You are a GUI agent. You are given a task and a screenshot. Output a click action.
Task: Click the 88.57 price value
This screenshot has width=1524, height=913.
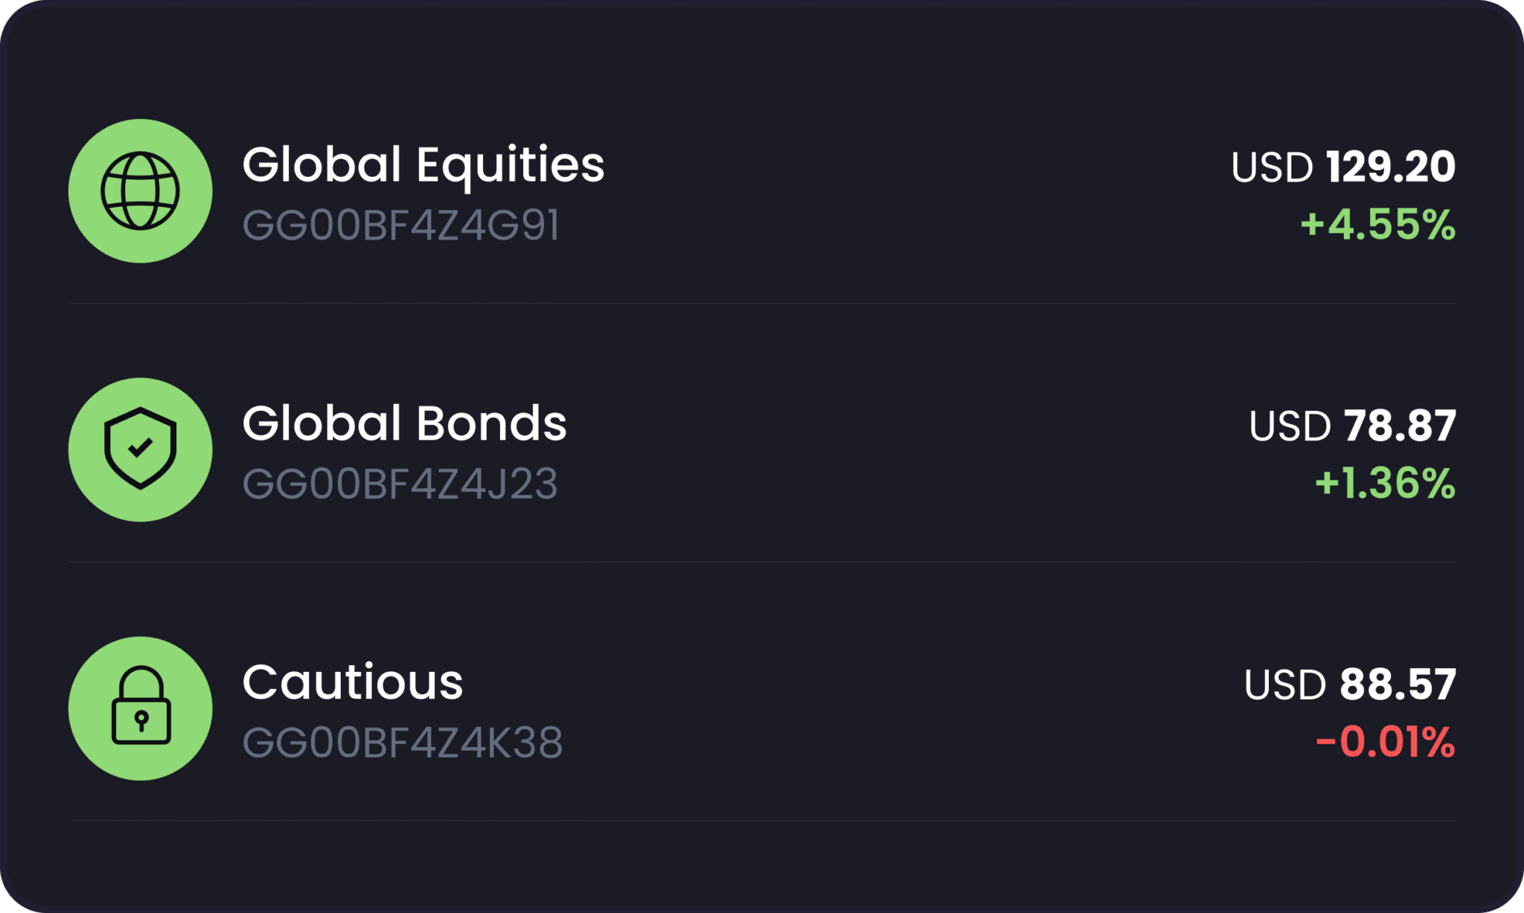click(1397, 685)
